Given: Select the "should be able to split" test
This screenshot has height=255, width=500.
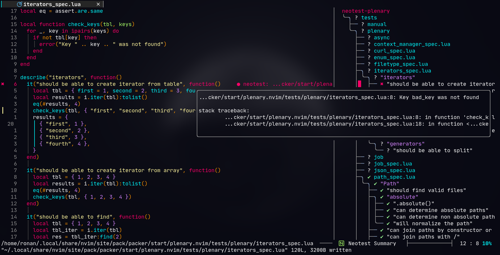Looking at the screenshot, I should click(x=433, y=150).
